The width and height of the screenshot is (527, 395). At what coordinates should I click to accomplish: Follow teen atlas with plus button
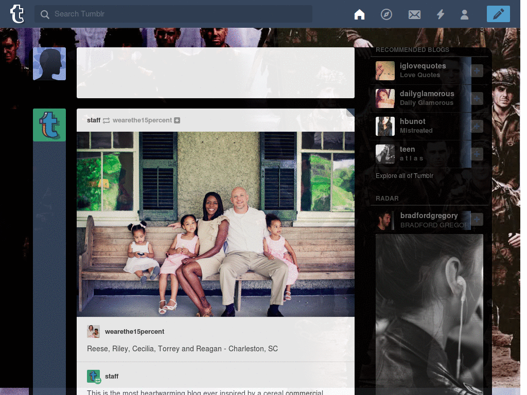tap(477, 154)
